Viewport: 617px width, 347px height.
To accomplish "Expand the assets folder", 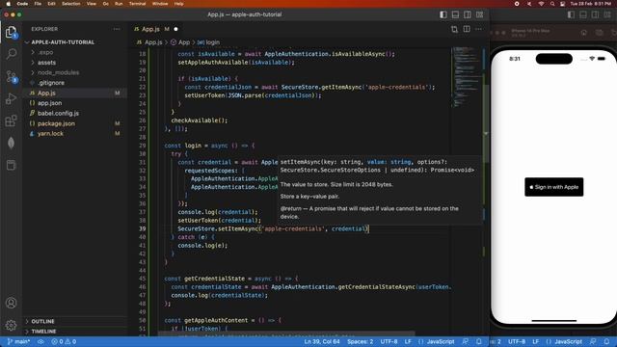I will tap(46, 63).
